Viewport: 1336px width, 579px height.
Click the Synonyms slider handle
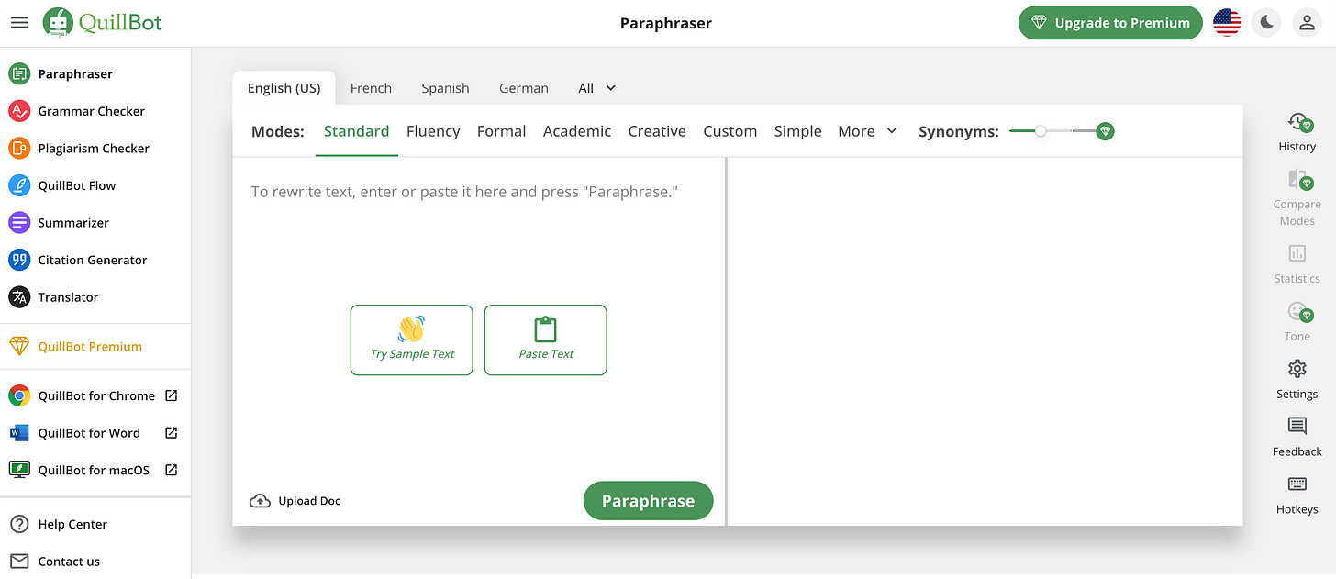(x=1041, y=131)
